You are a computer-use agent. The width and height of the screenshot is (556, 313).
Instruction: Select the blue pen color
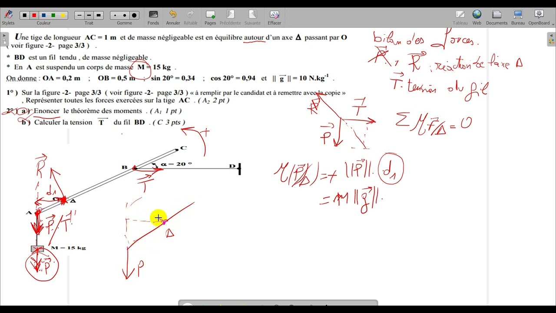[x=44, y=15]
